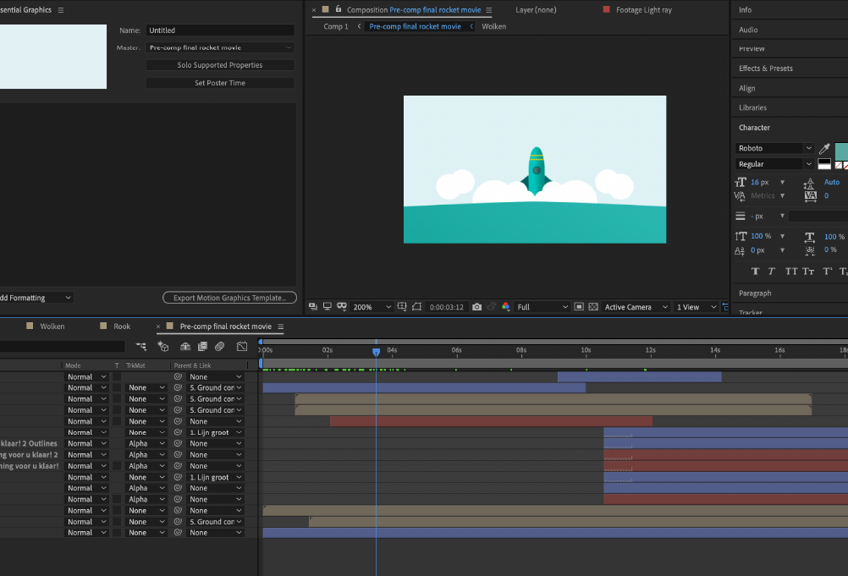The height and width of the screenshot is (576, 848).
Task: Click the teal fill color swatch
Action: 841,151
